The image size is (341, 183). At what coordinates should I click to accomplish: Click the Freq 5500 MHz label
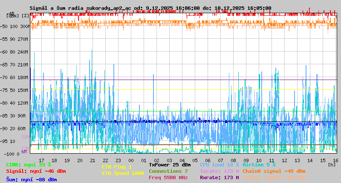pos(168,177)
